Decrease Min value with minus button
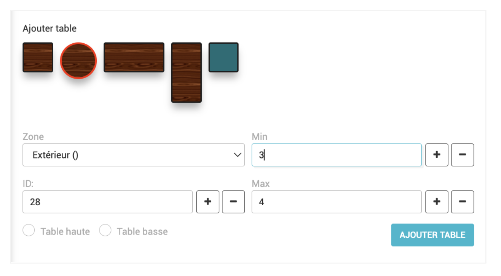Screen dimensions: 501x276 pos(463,155)
